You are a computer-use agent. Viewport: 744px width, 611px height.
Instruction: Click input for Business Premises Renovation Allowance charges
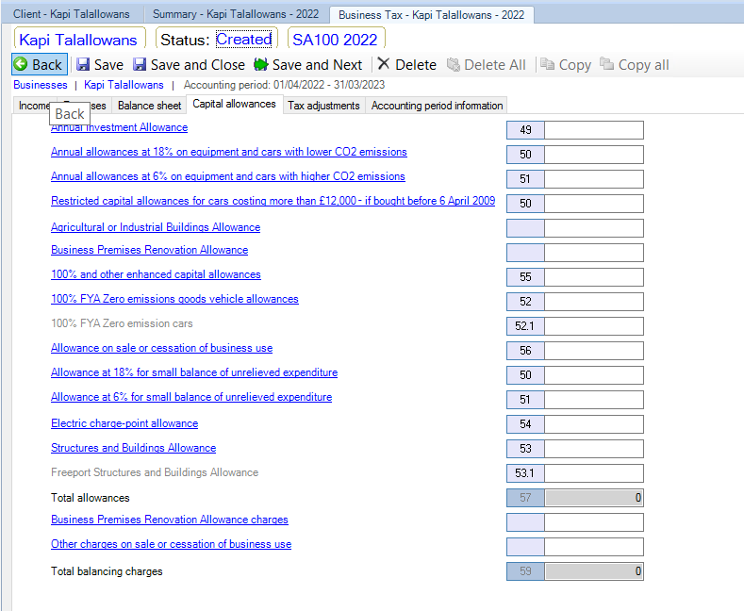594,522
